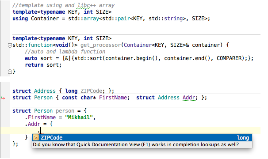Click the V variable icon in the completion popup
268x159 pixels.
(36, 138)
